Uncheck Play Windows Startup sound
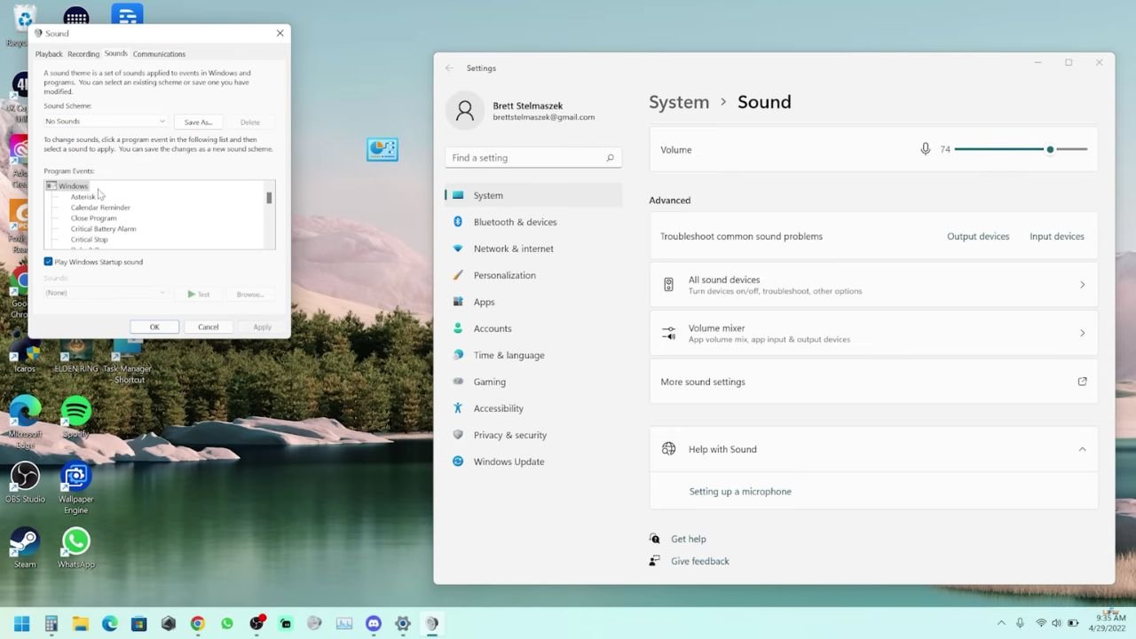Screen dimensions: 1136x639 [49, 261]
